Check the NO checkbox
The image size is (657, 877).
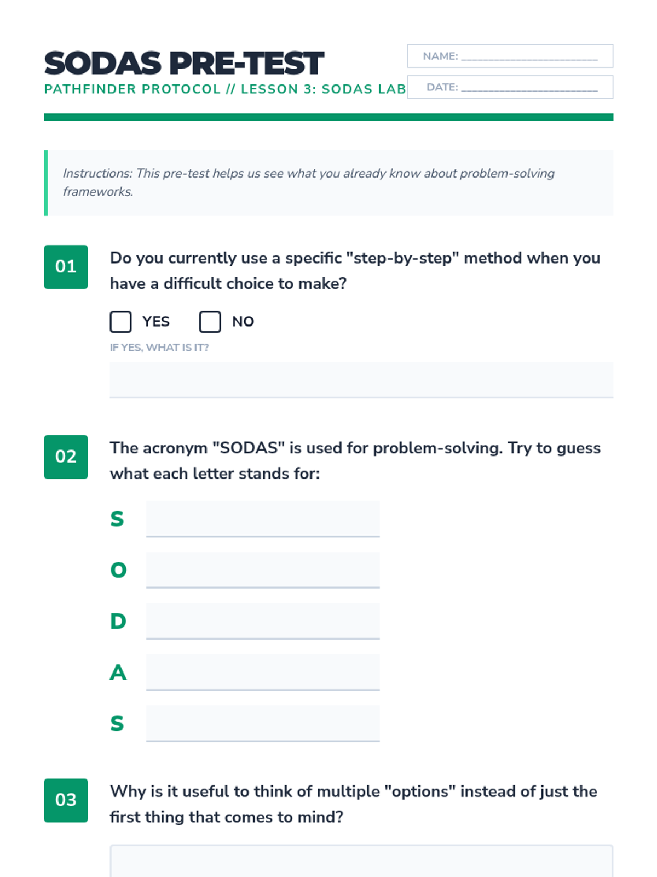click(210, 322)
